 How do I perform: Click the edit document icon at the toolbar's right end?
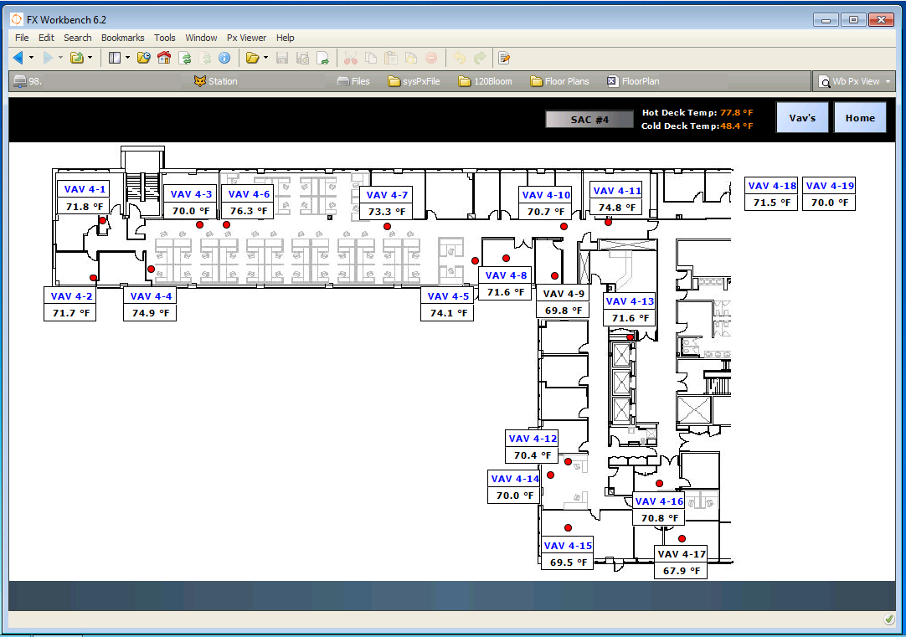[x=504, y=58]
